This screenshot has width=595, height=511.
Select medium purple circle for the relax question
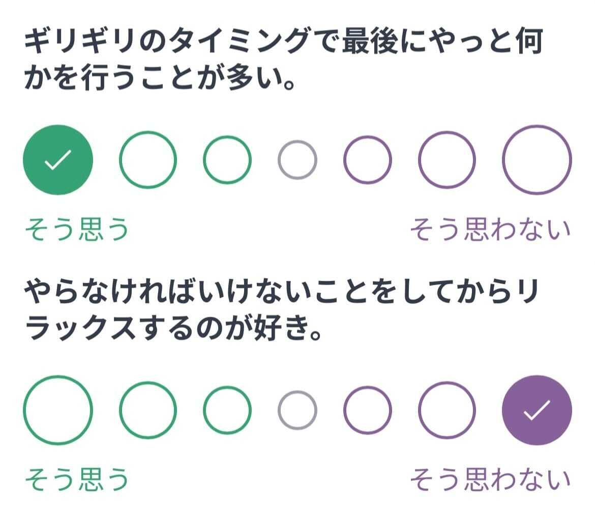click(447, 410)
